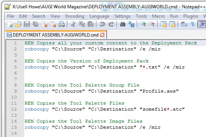
Task: Open the Edit menu
Action: (x=23, y=16)
